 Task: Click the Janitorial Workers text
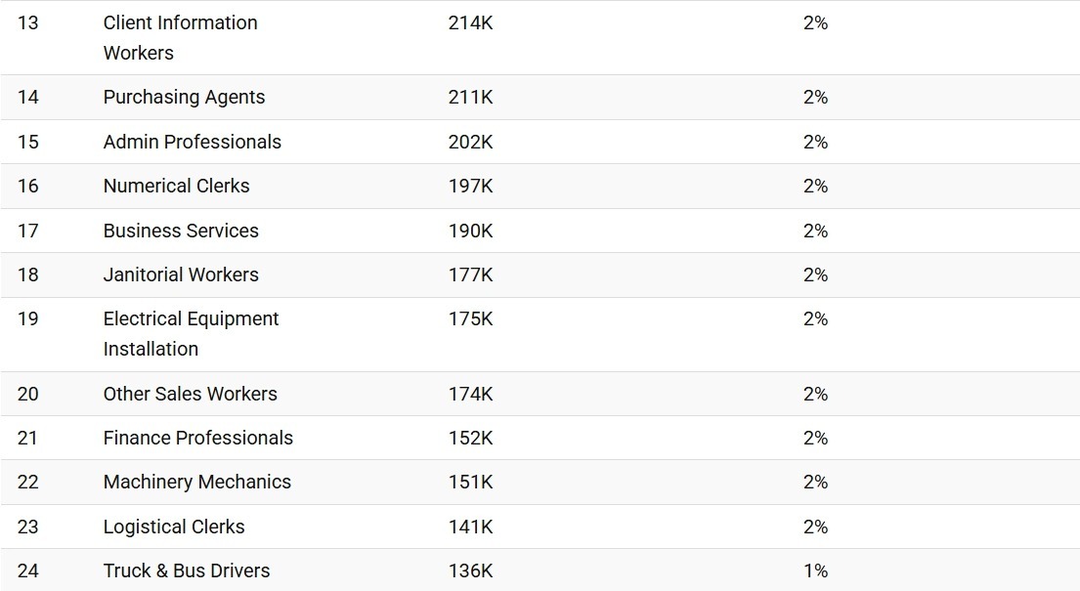[181, 274]
